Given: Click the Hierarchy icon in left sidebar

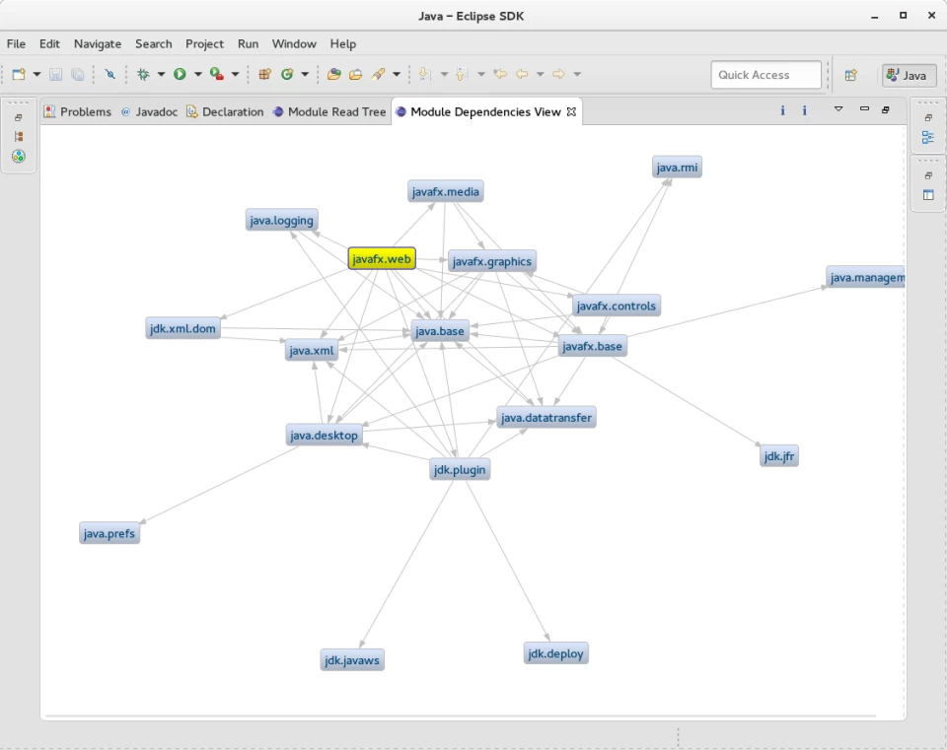Looking at the screenshot, I should tap(19, 137).
